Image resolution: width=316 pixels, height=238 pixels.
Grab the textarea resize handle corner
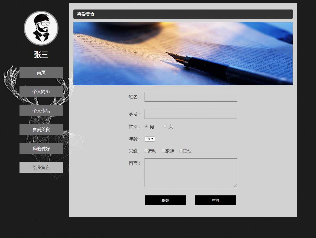tap(236, 186)
